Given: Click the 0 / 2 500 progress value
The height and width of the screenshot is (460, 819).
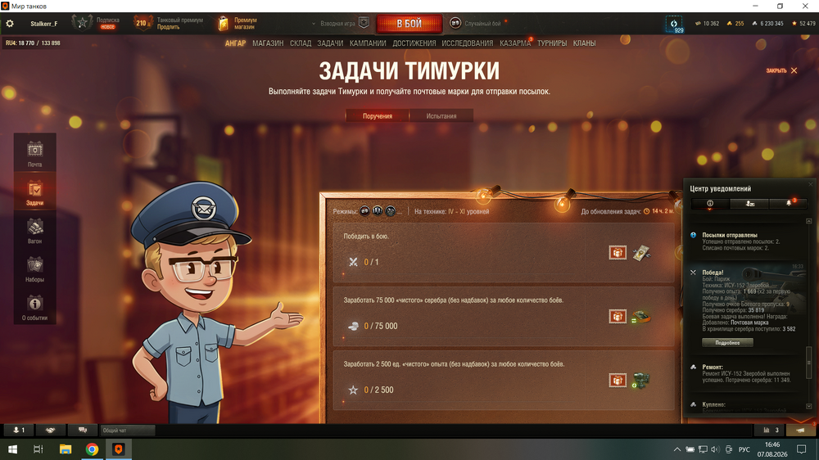Looking at the screenshot, I should (x=378, y=390).
